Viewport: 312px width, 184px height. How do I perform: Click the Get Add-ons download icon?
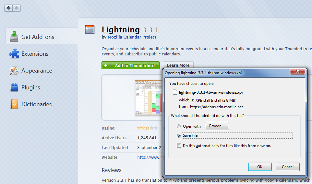click(x=14, y=37)
